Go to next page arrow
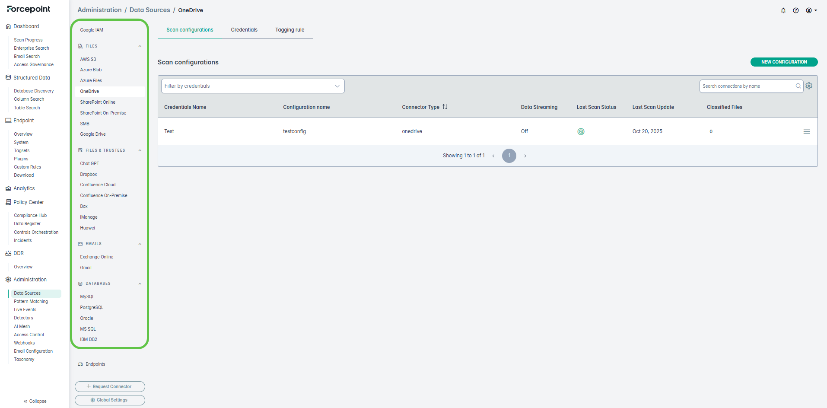The image size is (827, 408). 525,156
